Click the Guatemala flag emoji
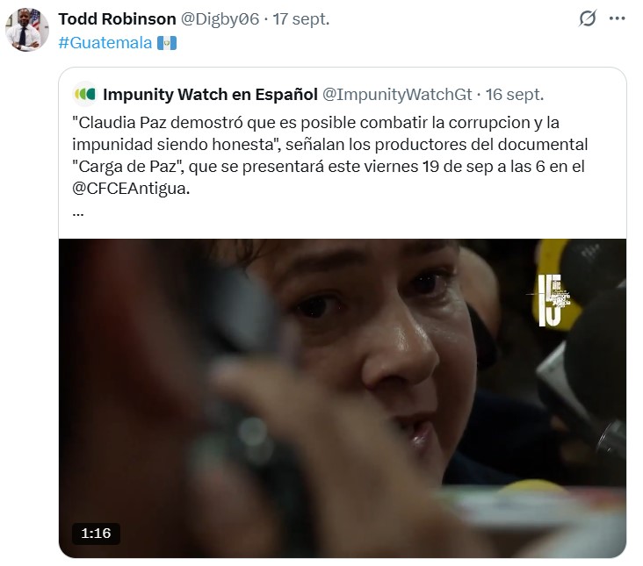The image size is (643, 566). 167,43
